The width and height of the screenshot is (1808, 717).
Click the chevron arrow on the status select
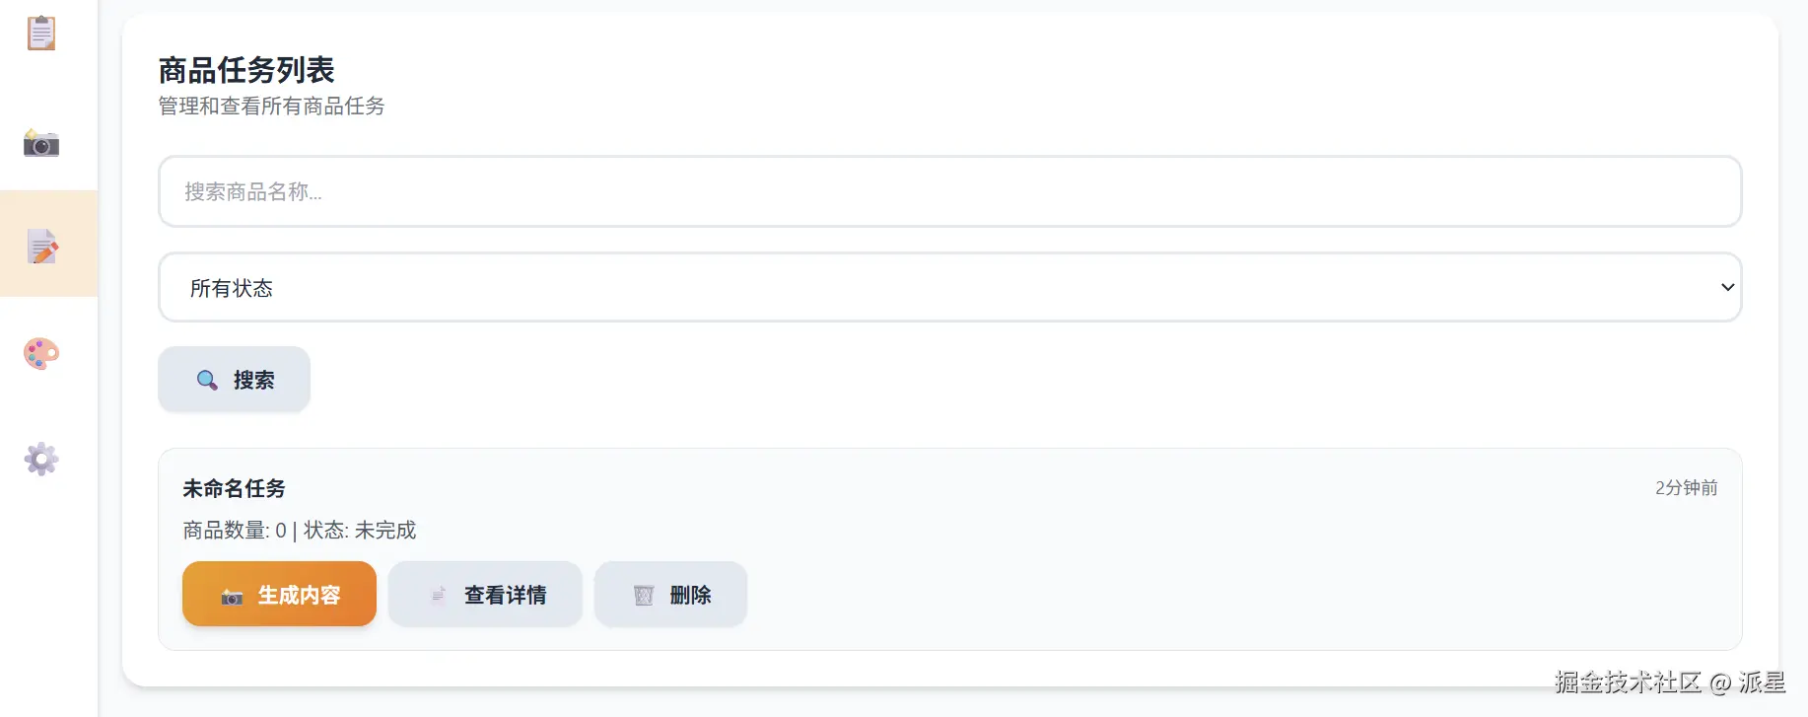coord(1727,287)
